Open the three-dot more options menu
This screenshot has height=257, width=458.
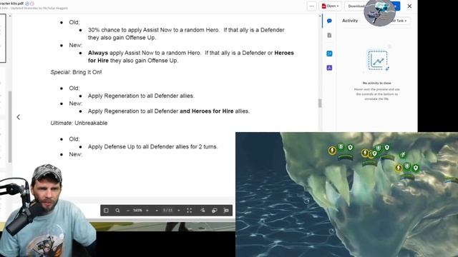click(x=312, y=6)
